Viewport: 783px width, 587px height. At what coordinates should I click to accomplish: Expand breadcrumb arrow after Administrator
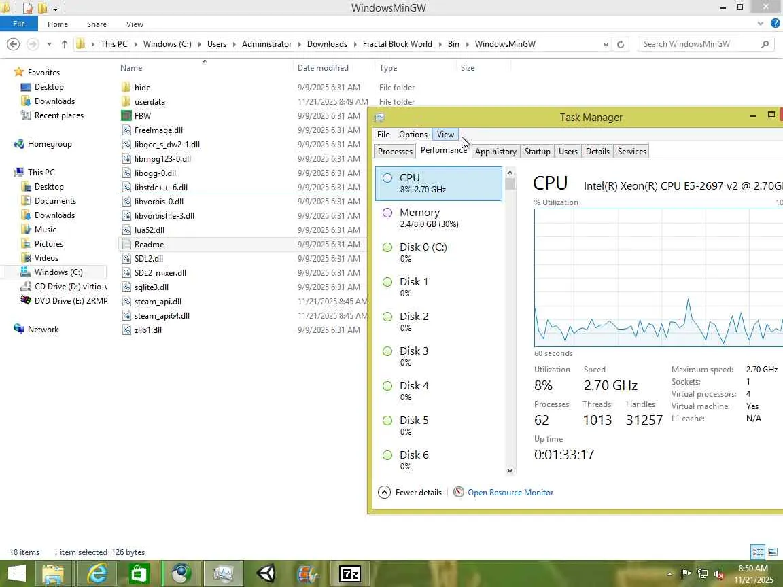300,44
